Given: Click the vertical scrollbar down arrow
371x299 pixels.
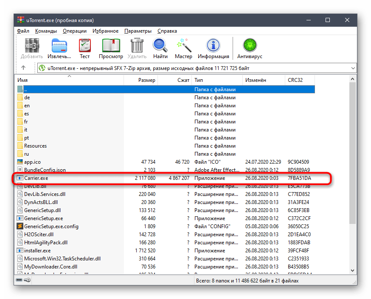Looking at the screenshot, I should [353, 271].
